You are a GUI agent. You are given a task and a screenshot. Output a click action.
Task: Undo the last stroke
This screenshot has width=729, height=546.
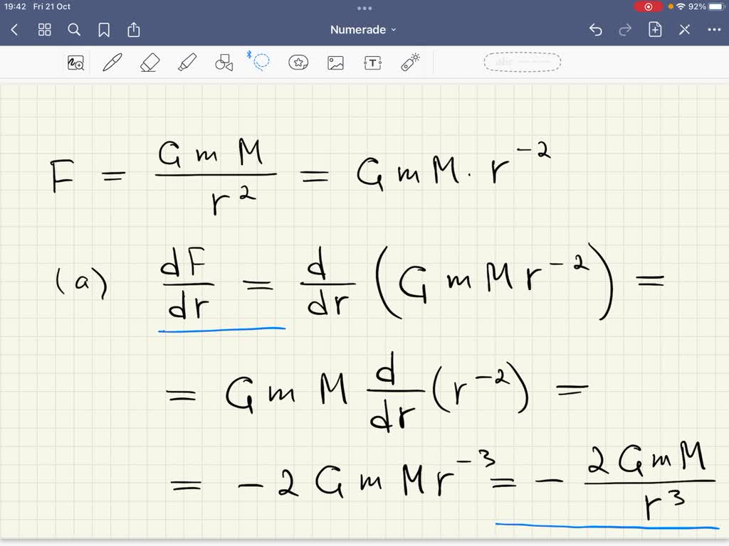click(x=595, y=30)
